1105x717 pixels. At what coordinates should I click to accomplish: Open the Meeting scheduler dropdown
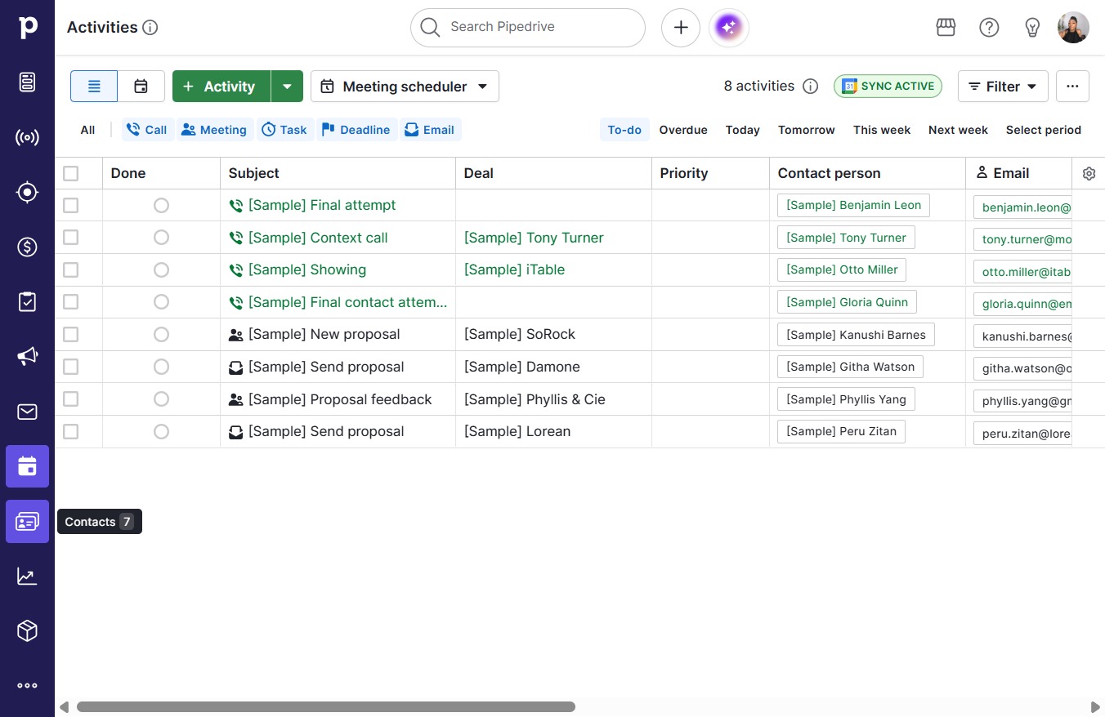pyautogui.click(x=405, y=87)
